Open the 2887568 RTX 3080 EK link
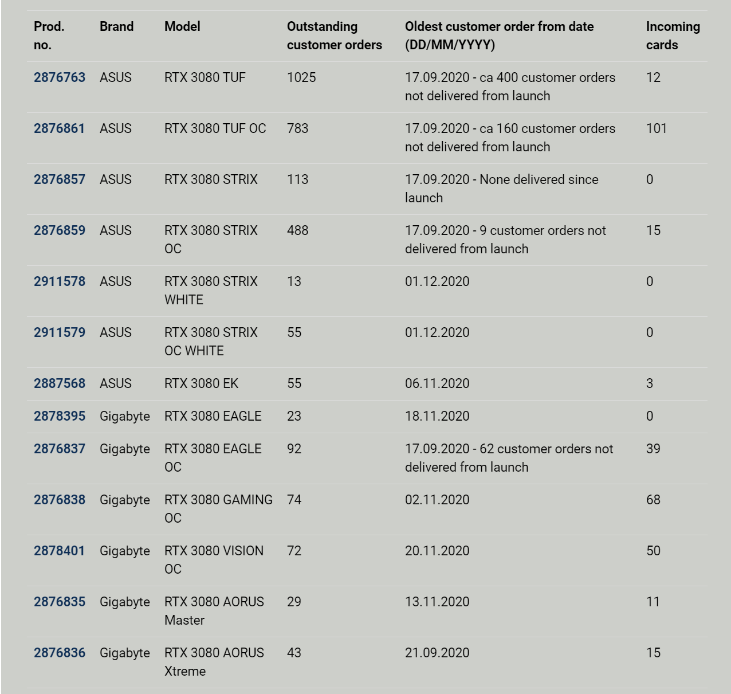731x694 pixels. (60, 383)
